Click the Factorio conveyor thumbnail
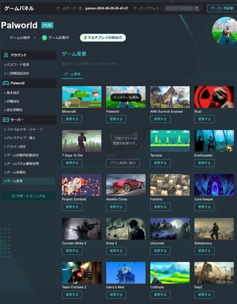Viewport: 237px width, 304px height. (170, 185)
